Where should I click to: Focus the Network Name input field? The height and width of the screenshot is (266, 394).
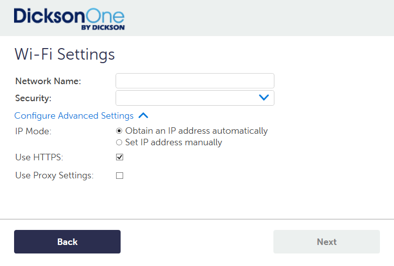194,81
